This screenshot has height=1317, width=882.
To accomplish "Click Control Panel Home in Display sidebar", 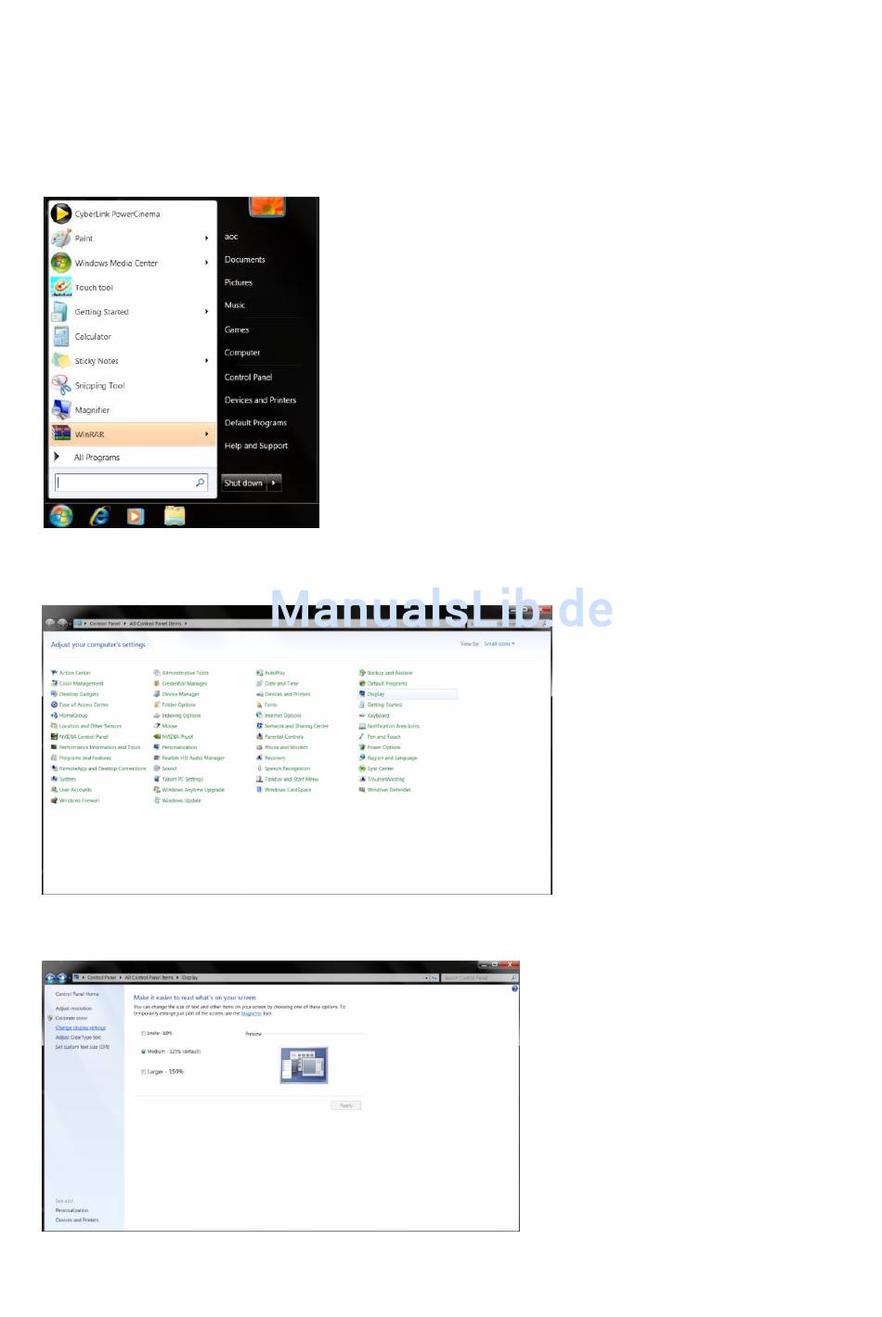I will pyautogui.click(x=77, y=994).
